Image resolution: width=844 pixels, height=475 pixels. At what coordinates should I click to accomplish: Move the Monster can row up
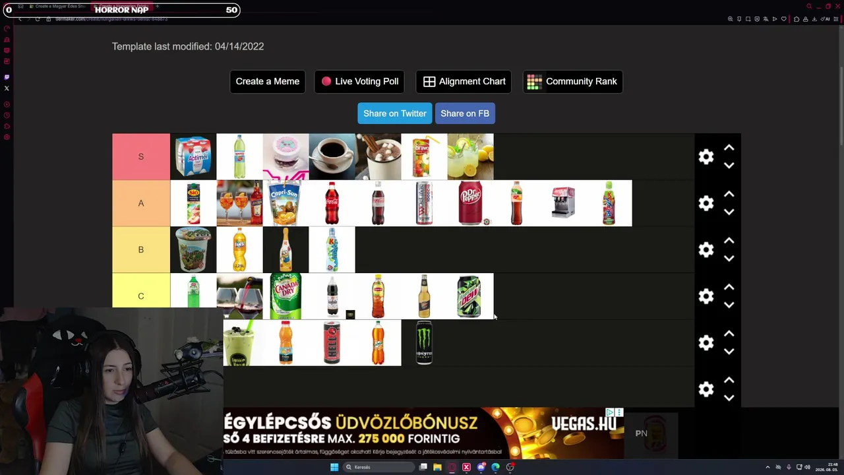tap(729, 334)
